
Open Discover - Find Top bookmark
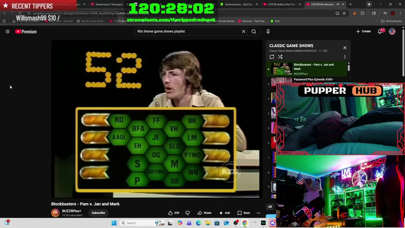(252, 21)
